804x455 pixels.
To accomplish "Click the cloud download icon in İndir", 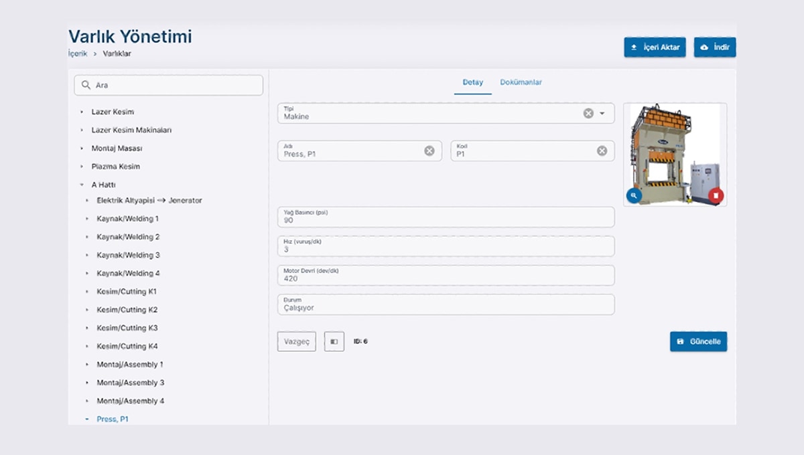I will [x=704, y=48].
